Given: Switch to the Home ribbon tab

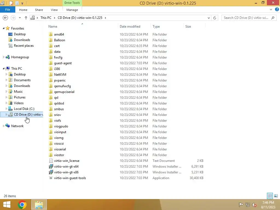Looking at the screenshot, I should tap(23, 10).
